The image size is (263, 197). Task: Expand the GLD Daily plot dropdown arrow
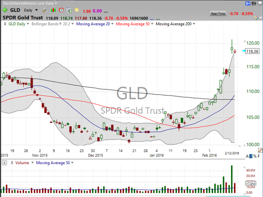coord(28,24)
